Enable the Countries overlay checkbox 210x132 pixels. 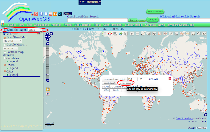(x=5, y=58)
